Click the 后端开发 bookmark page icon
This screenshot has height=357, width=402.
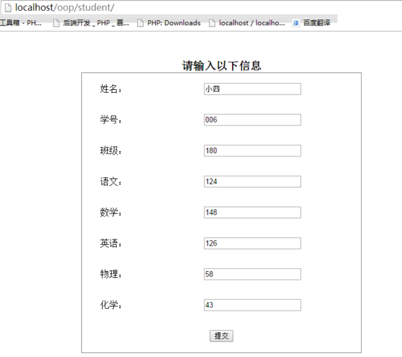click(x=56, y=23)
